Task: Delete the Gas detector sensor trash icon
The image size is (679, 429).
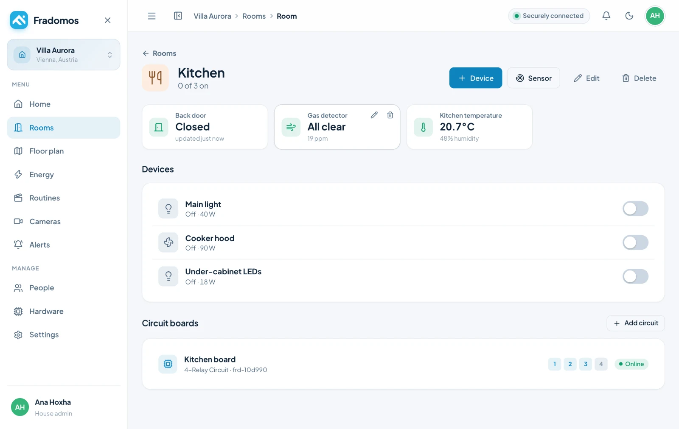Action: (x=390, y=115)
